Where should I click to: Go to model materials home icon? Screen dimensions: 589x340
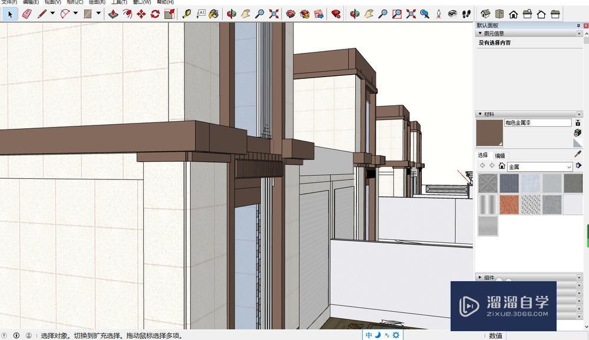(x=501, y=165)
